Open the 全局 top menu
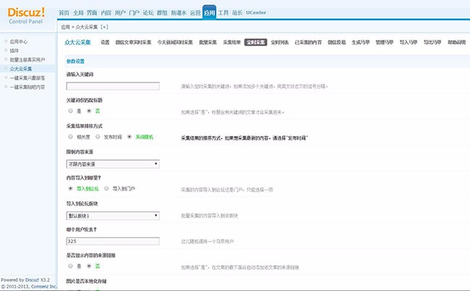This screenshot has width=470, height=291. click(x=78, y=12)
